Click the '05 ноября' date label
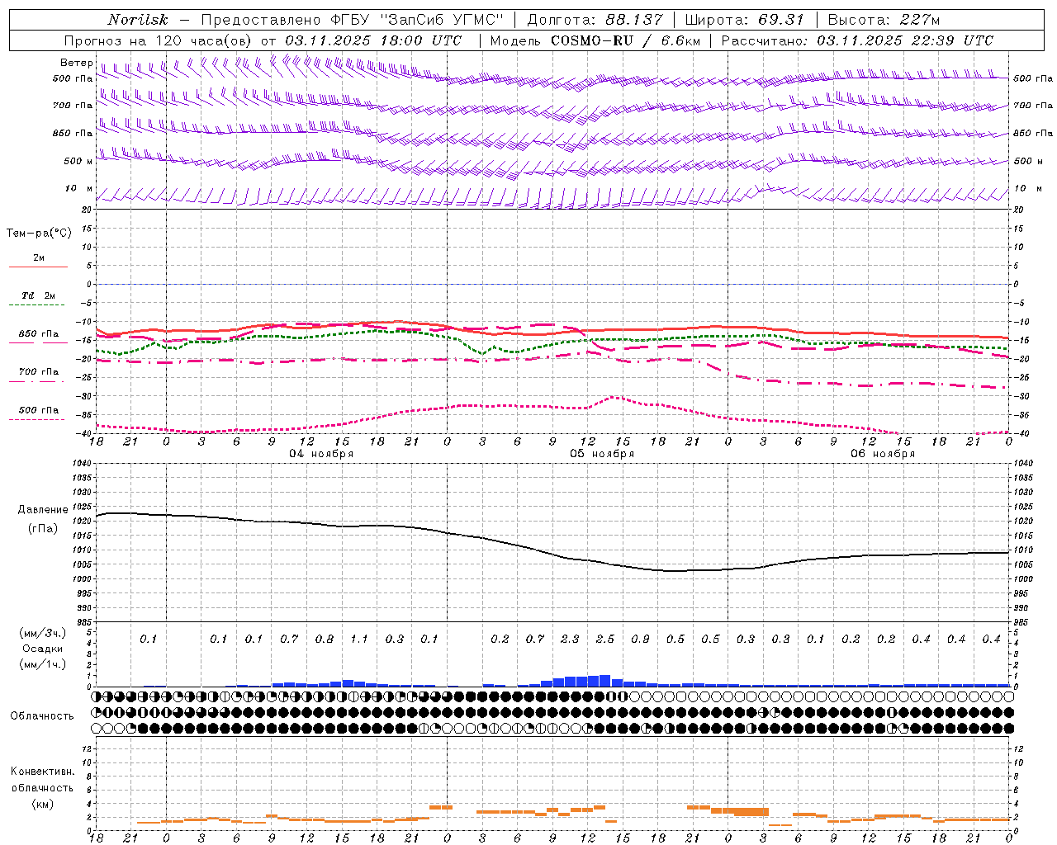Screen dimensions: 1057x845 (602, 453)
